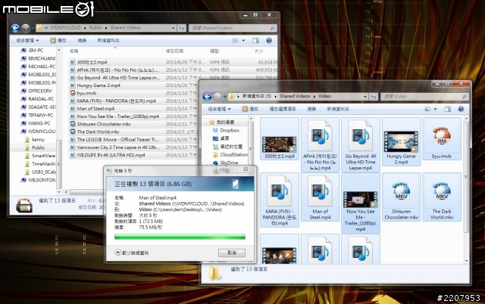This screenshot has height=304, width=485.
Task: Click Forward arrow in Shared Videos window
Action: click(x=26, y=28)
